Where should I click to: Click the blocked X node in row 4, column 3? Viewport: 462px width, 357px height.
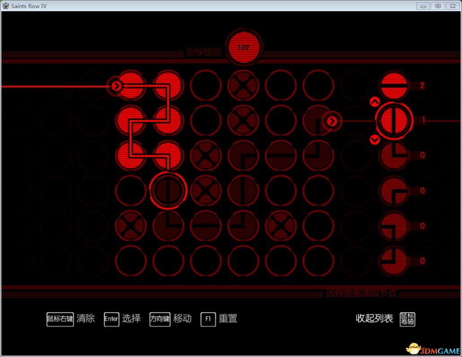point(206,191)
